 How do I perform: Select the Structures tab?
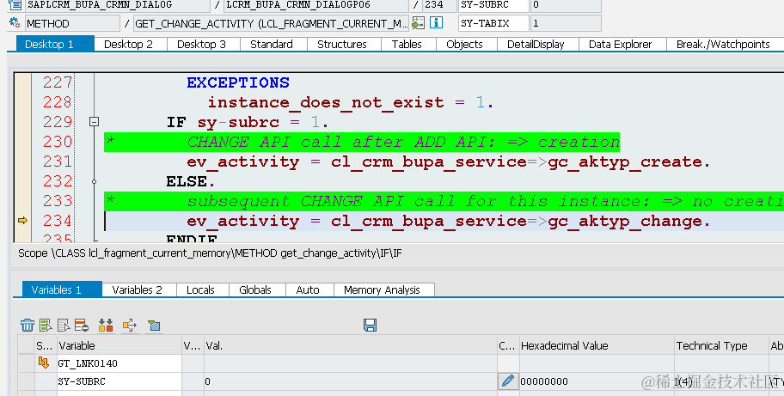coord(342,44)
